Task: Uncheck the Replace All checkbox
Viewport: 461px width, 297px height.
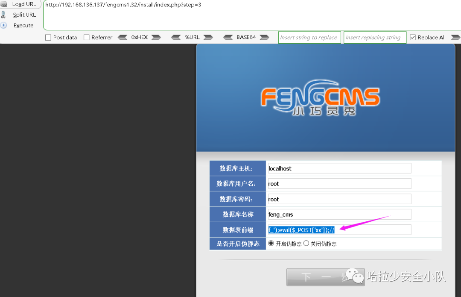Action: click(x=413, y=37)
